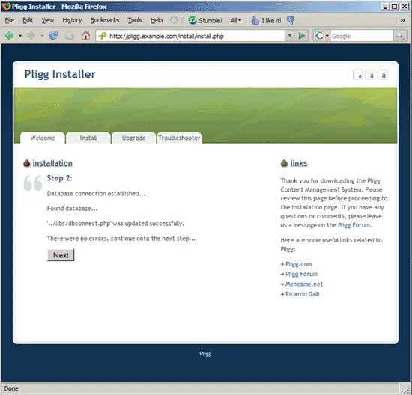Select the medium font size 'a' button
The image size is (412, 395).
370,75
